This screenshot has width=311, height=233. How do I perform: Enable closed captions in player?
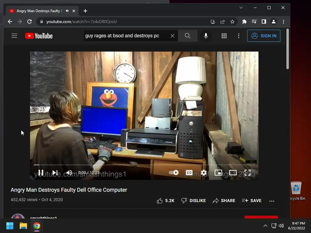tap(189, 173)
